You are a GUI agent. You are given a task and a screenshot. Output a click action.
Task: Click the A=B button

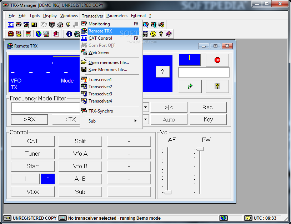click(80, 179)
